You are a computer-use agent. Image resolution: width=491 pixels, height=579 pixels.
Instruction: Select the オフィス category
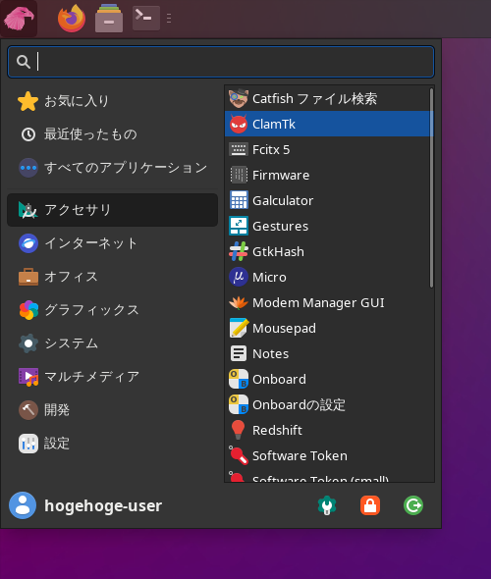pyautogui.click(x=112, y=277)
